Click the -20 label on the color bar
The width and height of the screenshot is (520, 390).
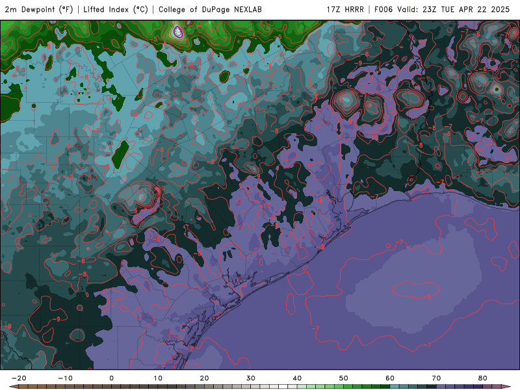(19, 378)
